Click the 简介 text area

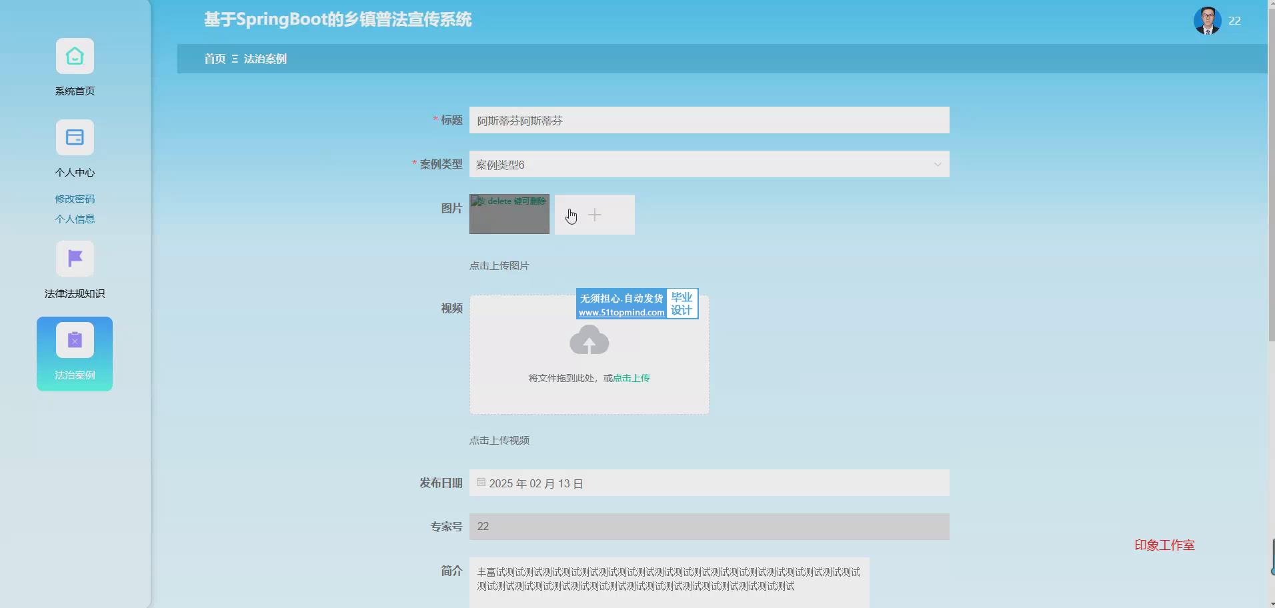coord(668,581)
